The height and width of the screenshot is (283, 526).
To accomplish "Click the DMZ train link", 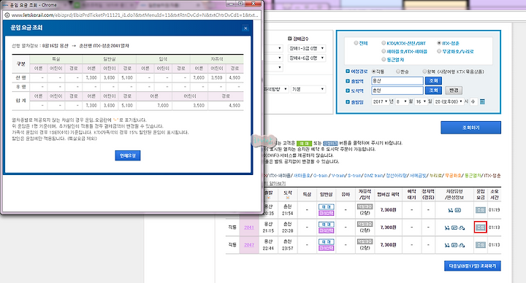I will [x=374, y=176].
